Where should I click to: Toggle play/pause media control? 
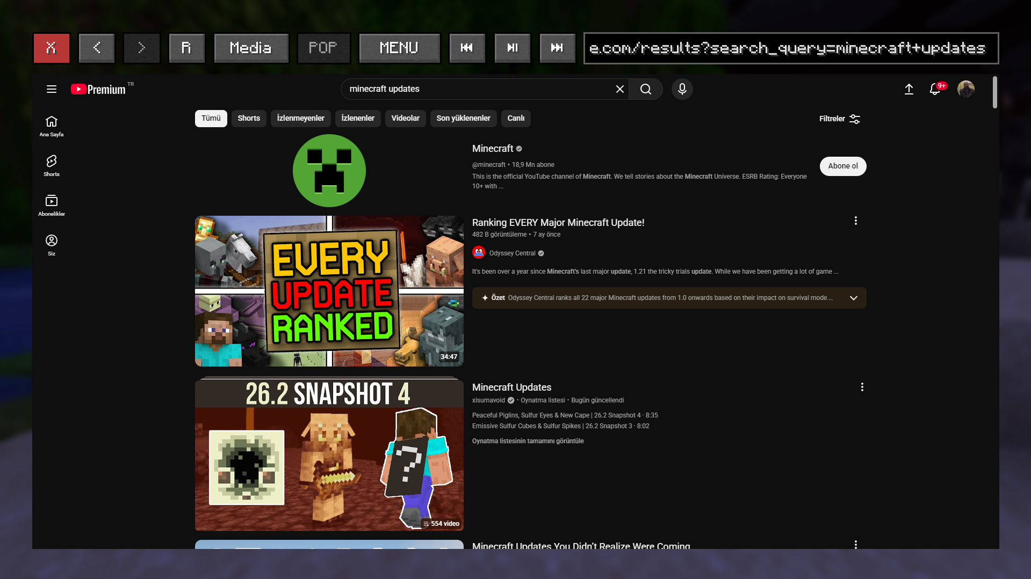point(513,48)
